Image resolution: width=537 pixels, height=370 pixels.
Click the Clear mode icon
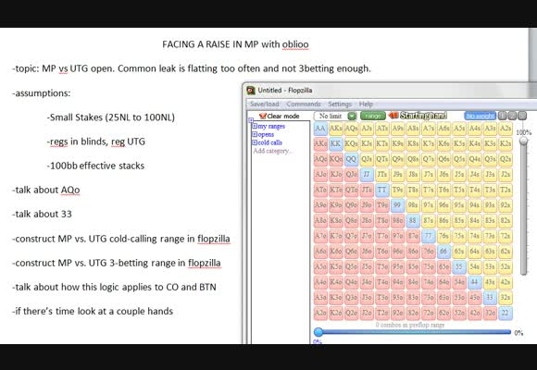(263, 116)
